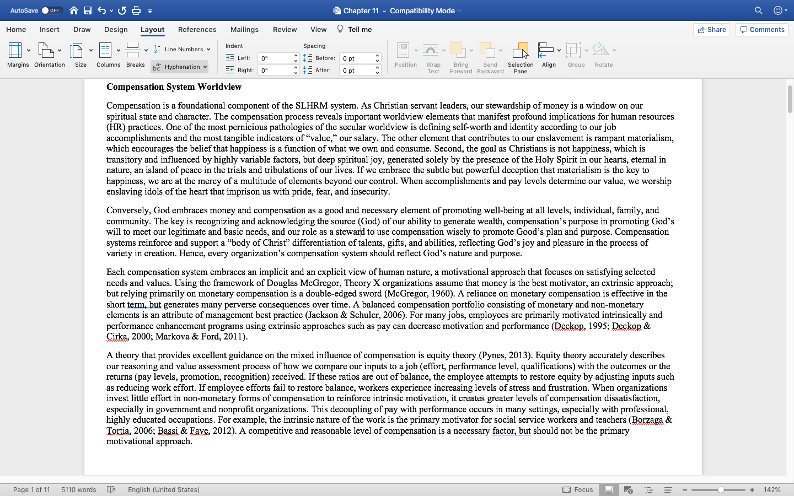Switch to Print Layout view
This screenshot has height=496, width=794.
click(609, 489)
